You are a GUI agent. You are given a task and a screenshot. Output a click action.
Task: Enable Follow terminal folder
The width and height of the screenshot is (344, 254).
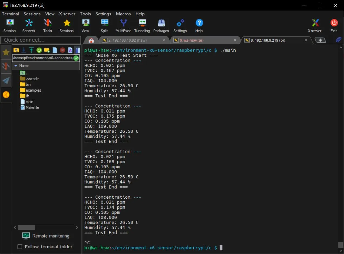pos(20,247)
